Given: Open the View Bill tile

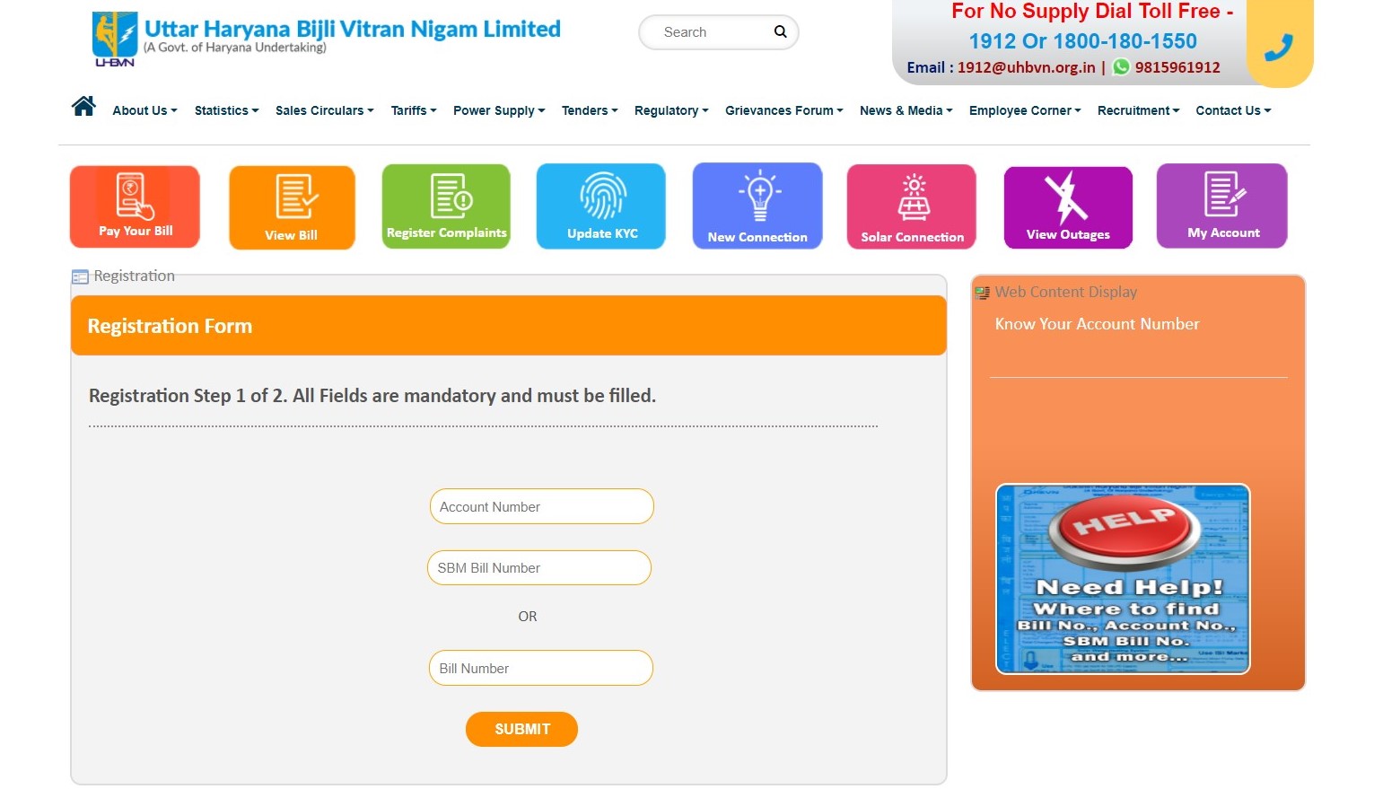Looking at the screenshot, I should click(x=292, y=207).
